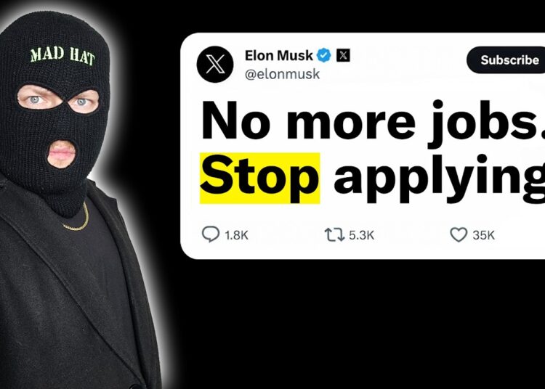The width and height of the screenshot is (545, 389).
Task: Open the Elon Musk display name link
Action: click(279, 55)
